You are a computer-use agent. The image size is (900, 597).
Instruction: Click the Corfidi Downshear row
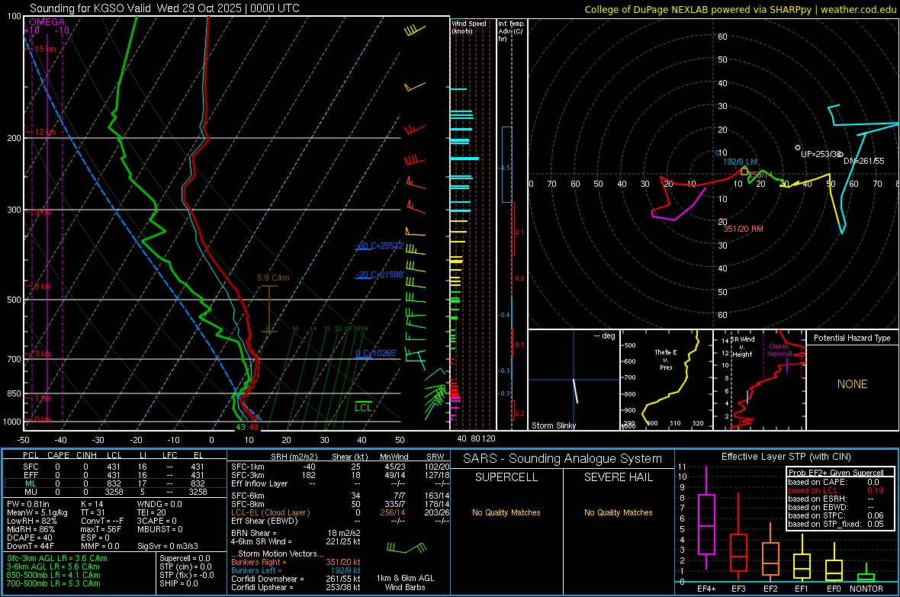[x=296, y=579]
